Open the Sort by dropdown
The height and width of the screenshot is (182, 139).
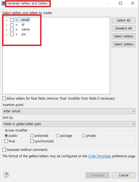(69, 124)
